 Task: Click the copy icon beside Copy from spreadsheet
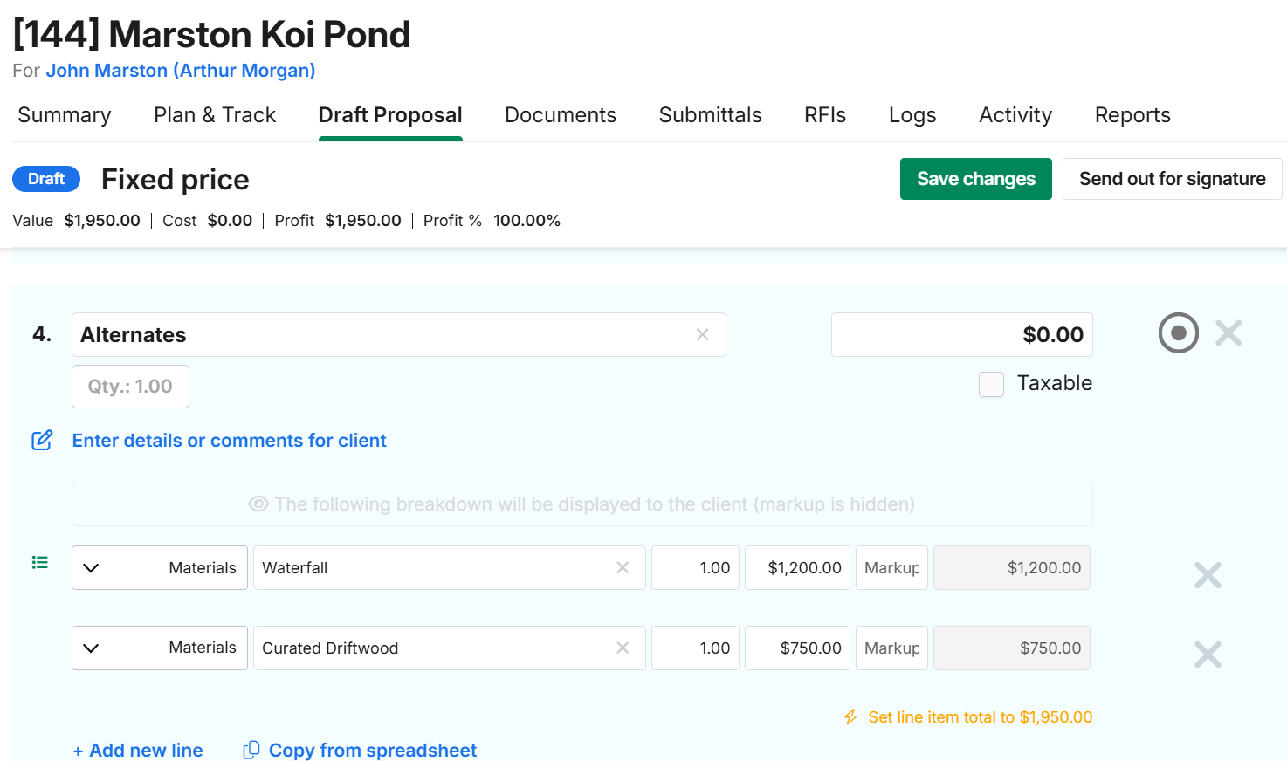[251, 750]
